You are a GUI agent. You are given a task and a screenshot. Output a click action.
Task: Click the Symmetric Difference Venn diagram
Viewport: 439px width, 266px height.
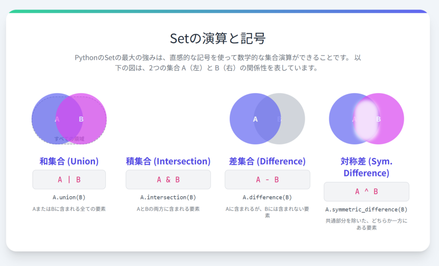366,119
